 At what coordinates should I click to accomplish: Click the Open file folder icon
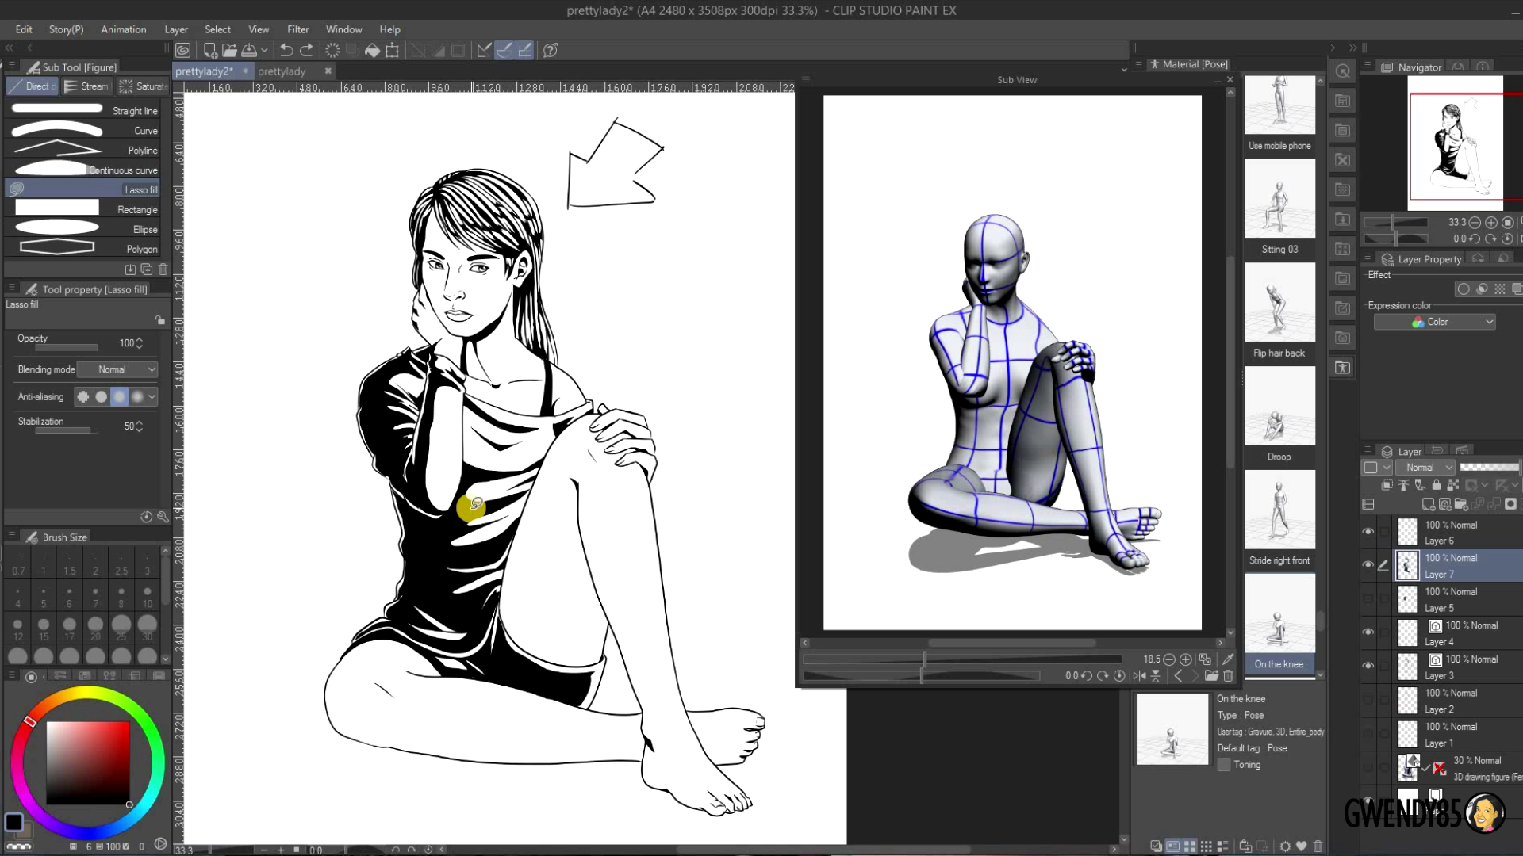229,50
